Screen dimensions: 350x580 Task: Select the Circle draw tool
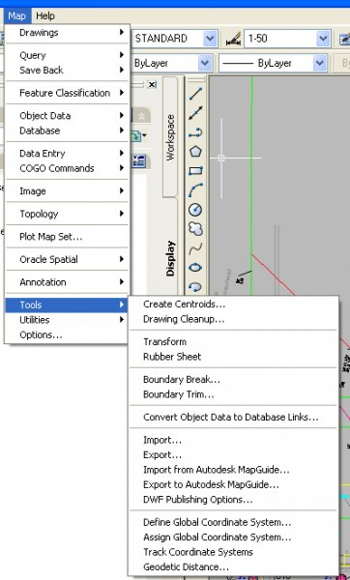point(195,210)
